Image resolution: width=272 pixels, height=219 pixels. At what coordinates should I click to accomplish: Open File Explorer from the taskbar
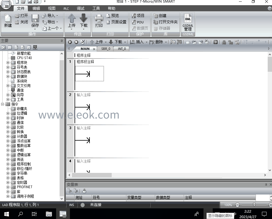[x=49, y=214]
